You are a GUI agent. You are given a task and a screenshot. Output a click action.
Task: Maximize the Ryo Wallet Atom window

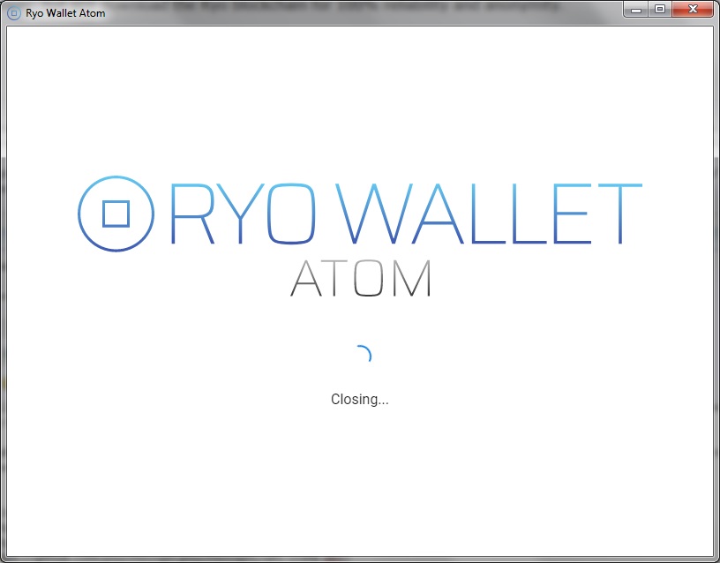click(660, 10)
